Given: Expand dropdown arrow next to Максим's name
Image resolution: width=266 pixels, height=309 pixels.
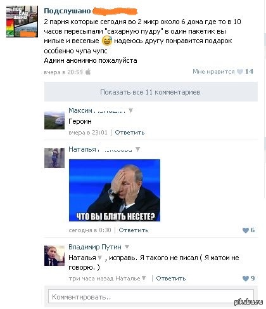Looking at the screenshot, I should tap(130, 110).
